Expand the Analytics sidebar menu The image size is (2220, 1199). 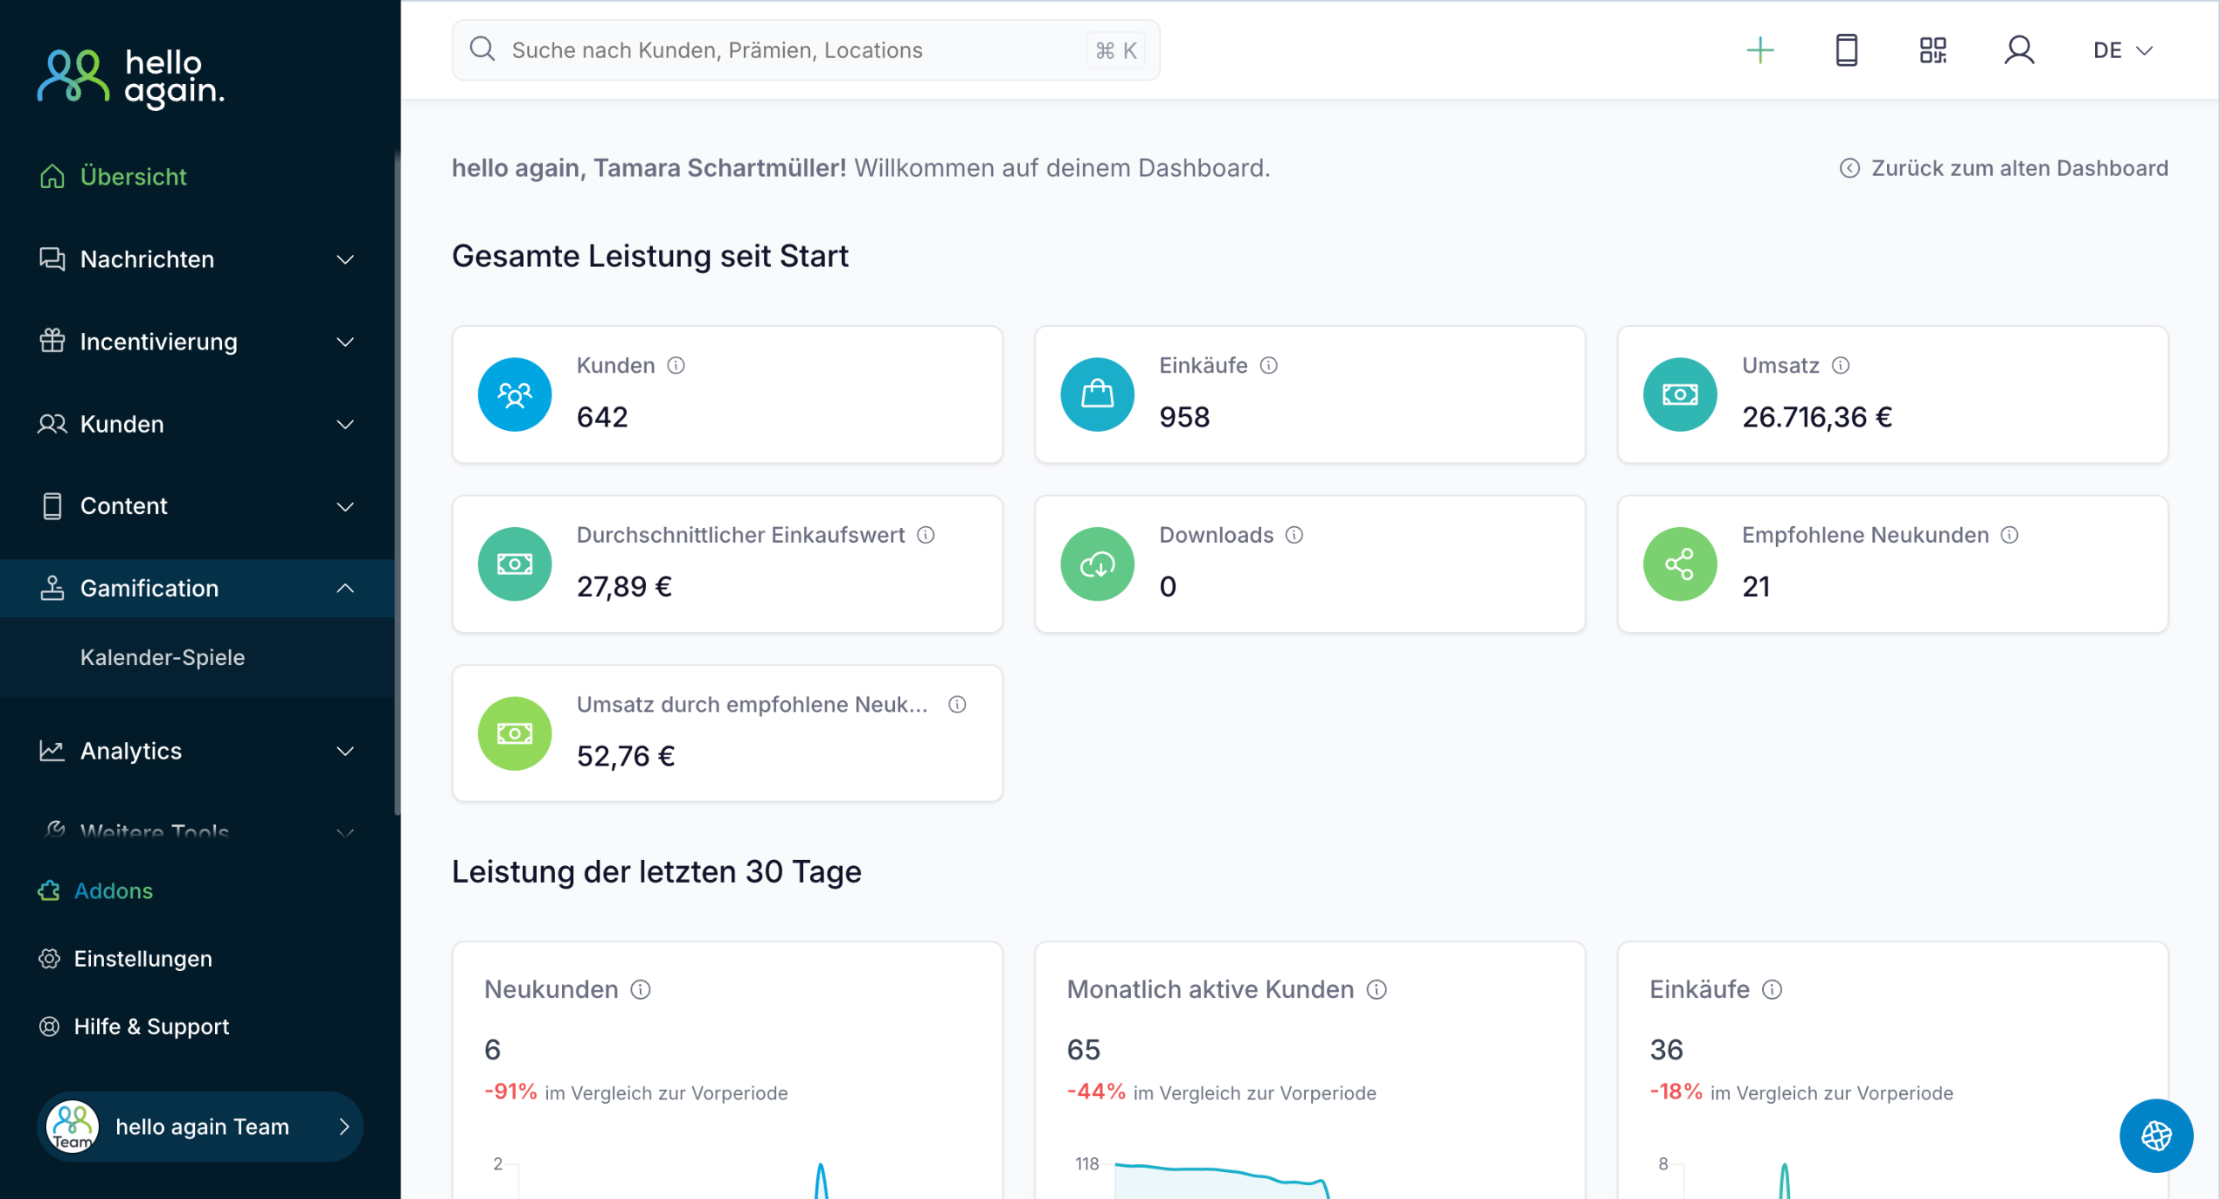tap(198, 751)
